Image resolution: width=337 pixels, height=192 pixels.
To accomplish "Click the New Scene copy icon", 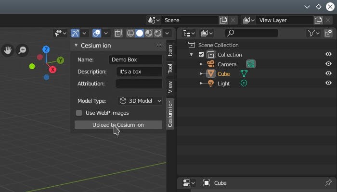I will pyautogui.click(x=223, y=20).
